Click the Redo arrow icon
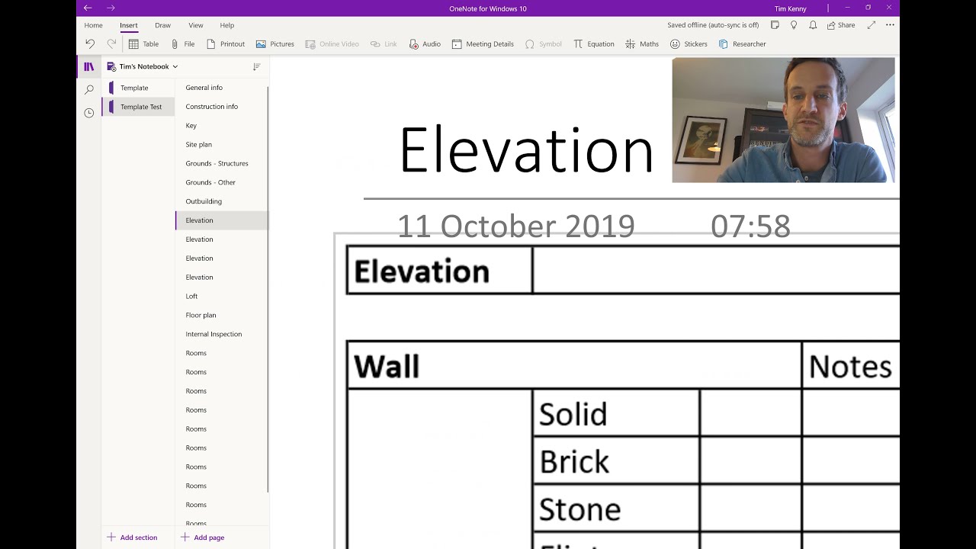The image size is (976, 549). 111,44
